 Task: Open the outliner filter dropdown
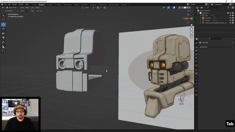pos(229,7)
